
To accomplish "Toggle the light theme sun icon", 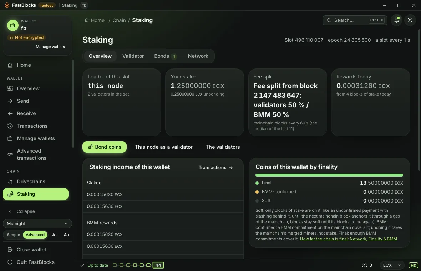I will 410,20.
